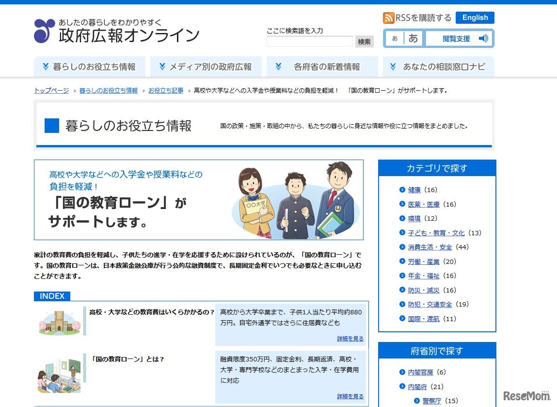Click the RSS subscription icon
Image resolution: width=557 pixels, height=407 pixels.
coord(388,17)
